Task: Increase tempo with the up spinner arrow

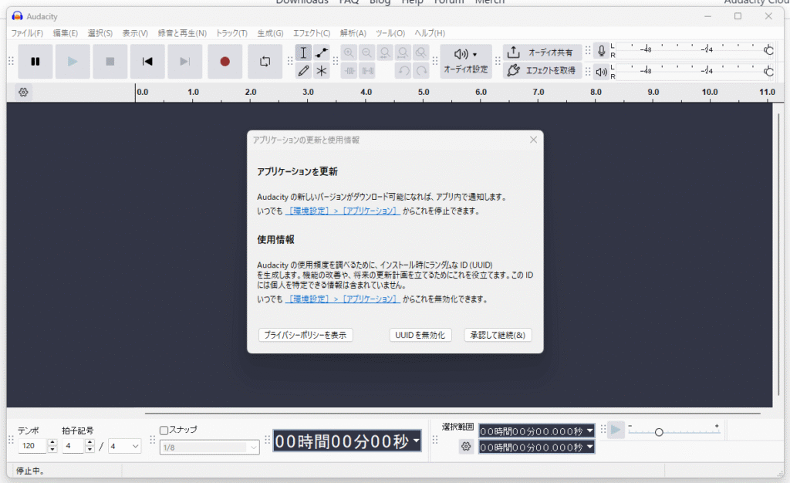Action: pos(52,442)
